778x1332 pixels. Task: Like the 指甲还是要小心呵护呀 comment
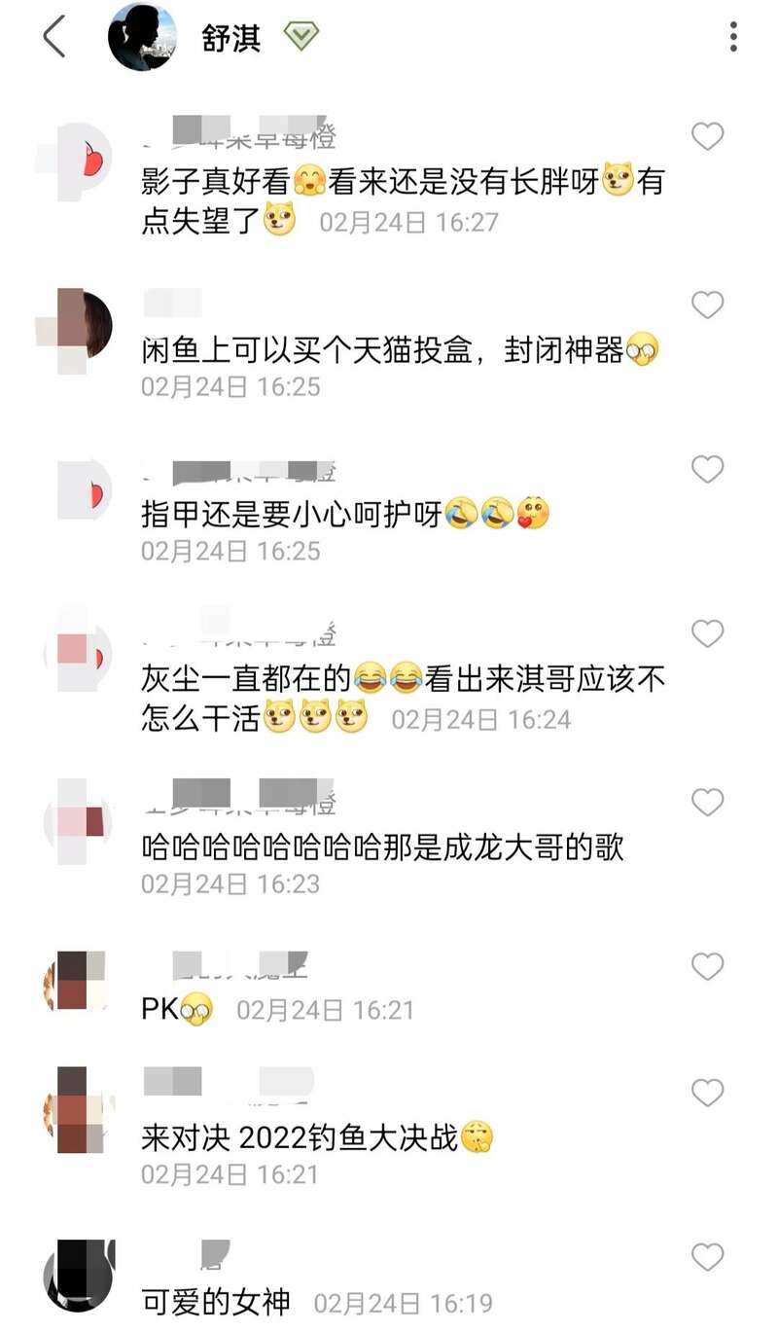707,470
